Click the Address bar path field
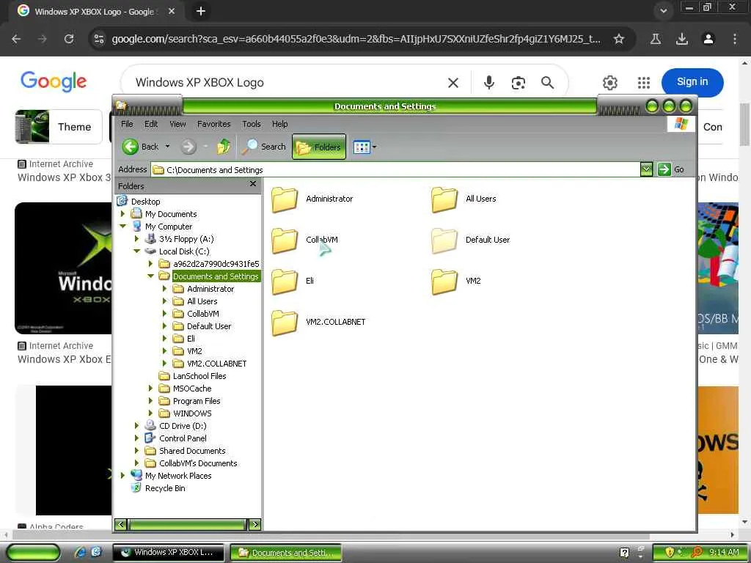 [395, 169]
